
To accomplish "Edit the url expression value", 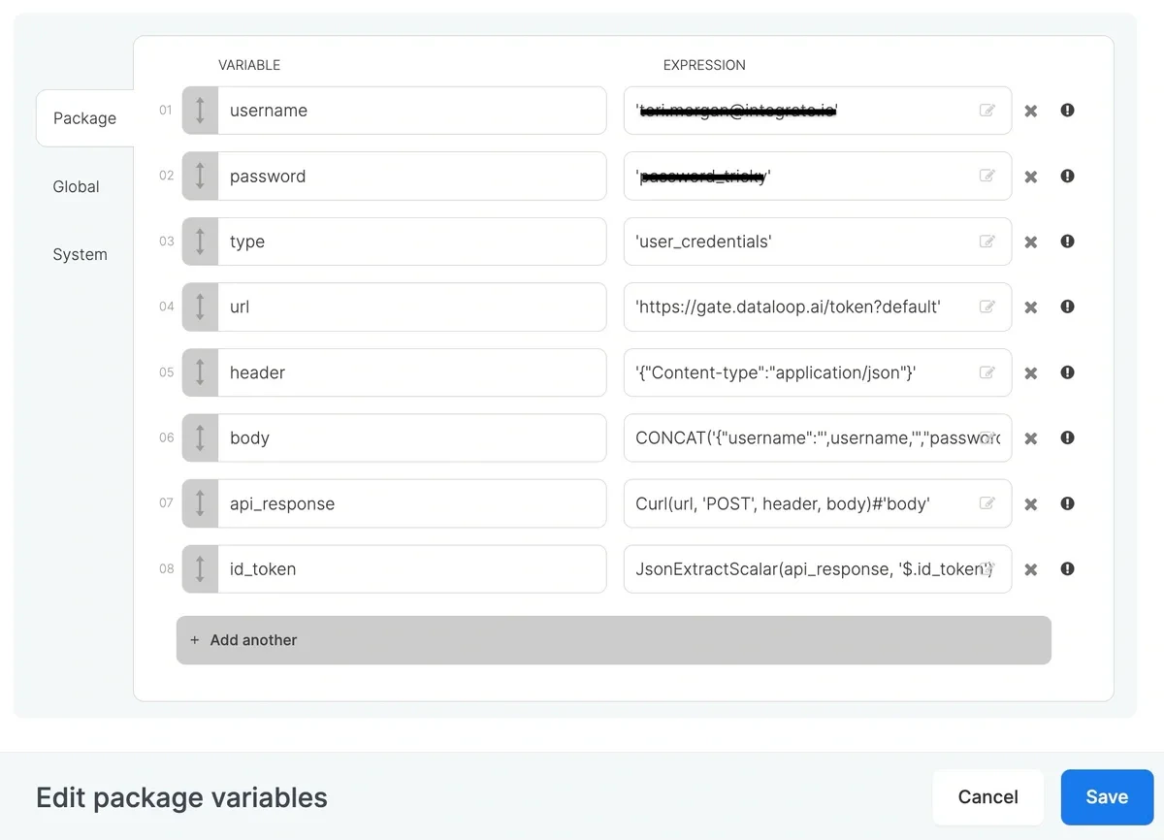I will [x=987, y=307].
